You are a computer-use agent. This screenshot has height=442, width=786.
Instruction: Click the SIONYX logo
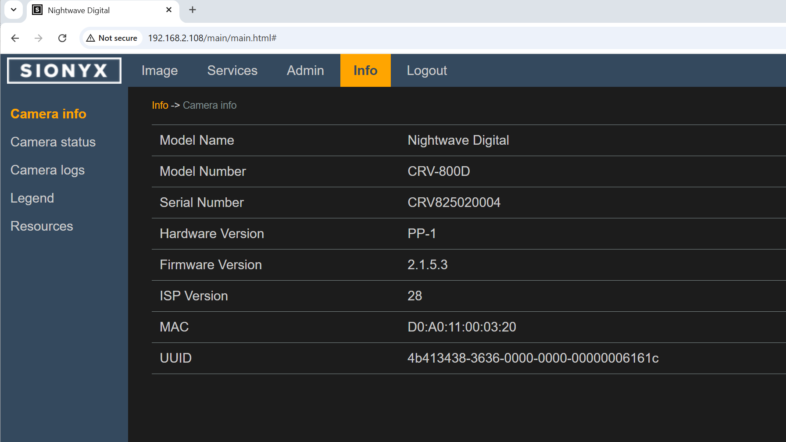64,71
